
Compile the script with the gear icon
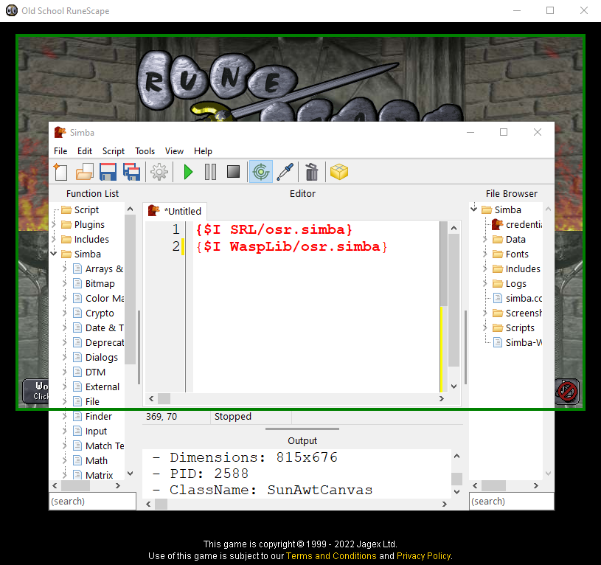(159, 172)
